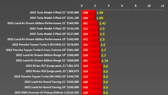Click the red bar showing 202
The image size is (168, 95).
click(x=91, y=50)
